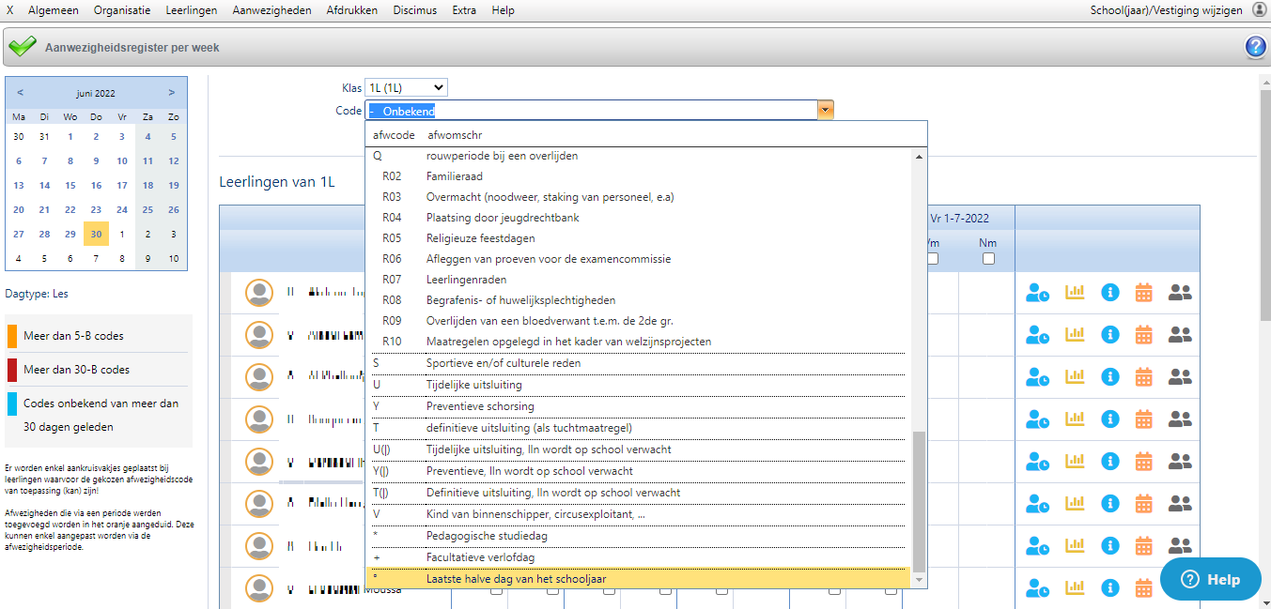
Task: Open the Organisatie menu
Action: [121, 10]
